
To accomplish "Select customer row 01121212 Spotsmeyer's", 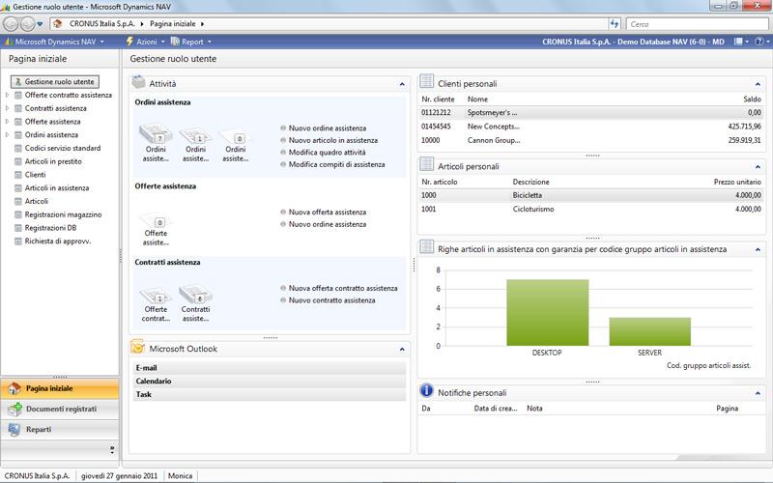I will 591,112.
